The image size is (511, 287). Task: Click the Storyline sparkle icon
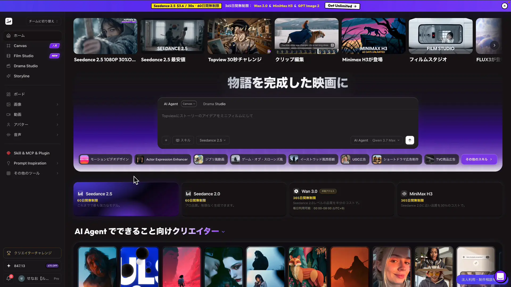tap(9, 76)
